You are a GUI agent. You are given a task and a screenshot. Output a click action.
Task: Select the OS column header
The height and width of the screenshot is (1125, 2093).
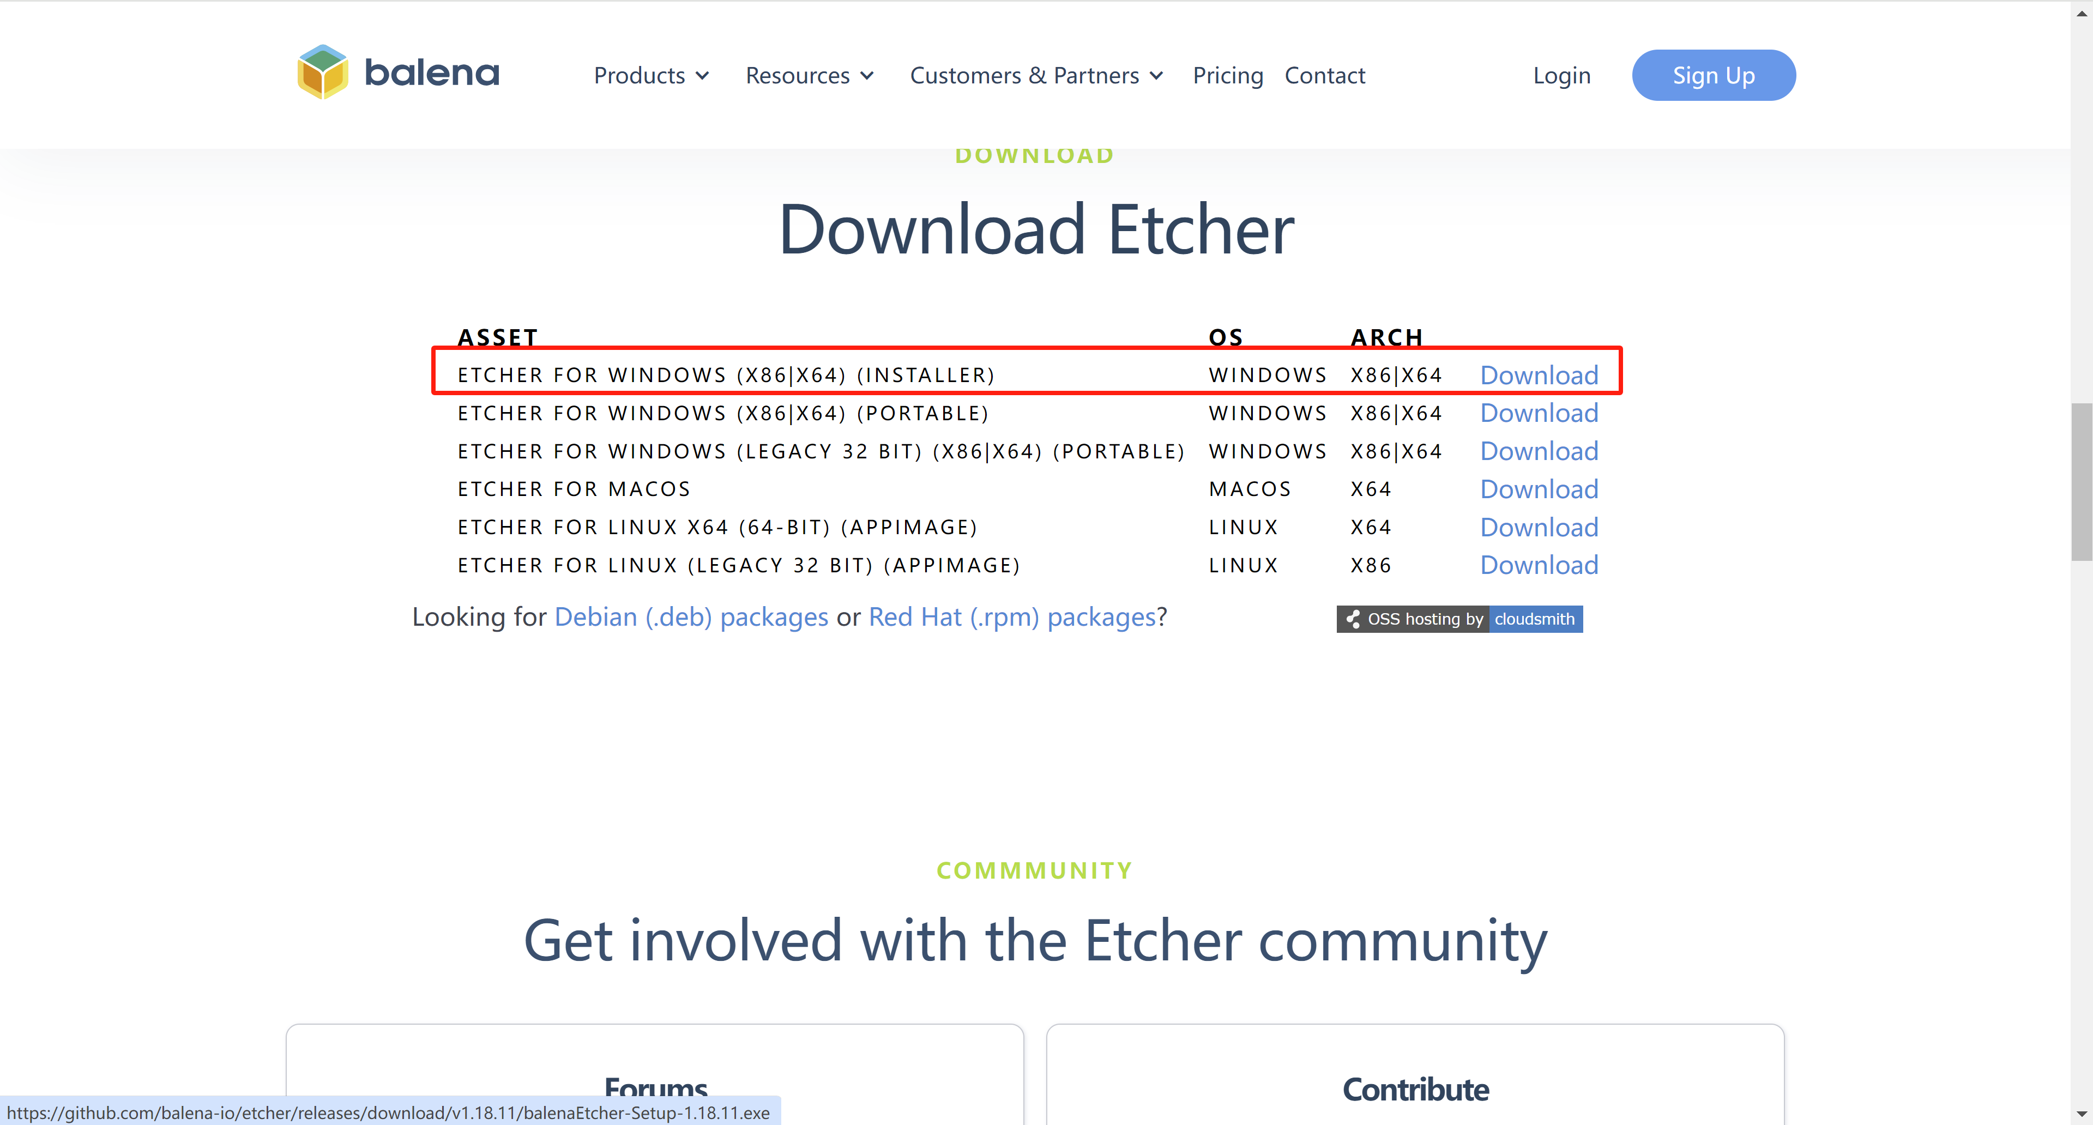1225,338
